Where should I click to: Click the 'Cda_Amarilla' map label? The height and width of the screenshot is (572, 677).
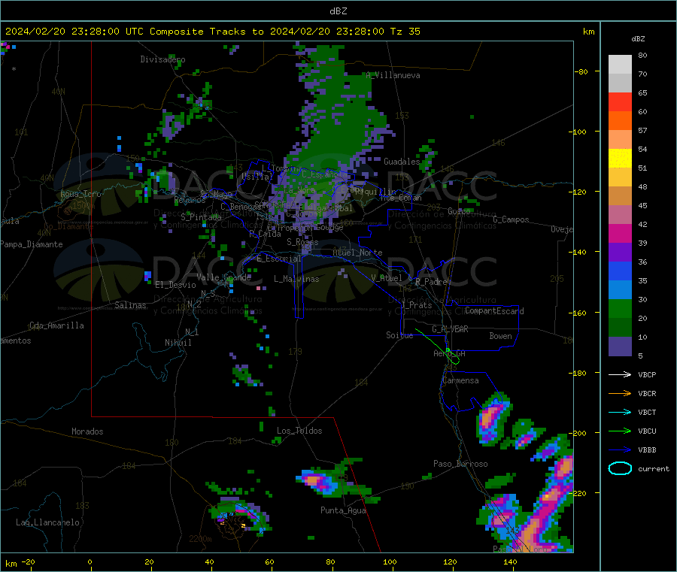(x=56, y=325)
